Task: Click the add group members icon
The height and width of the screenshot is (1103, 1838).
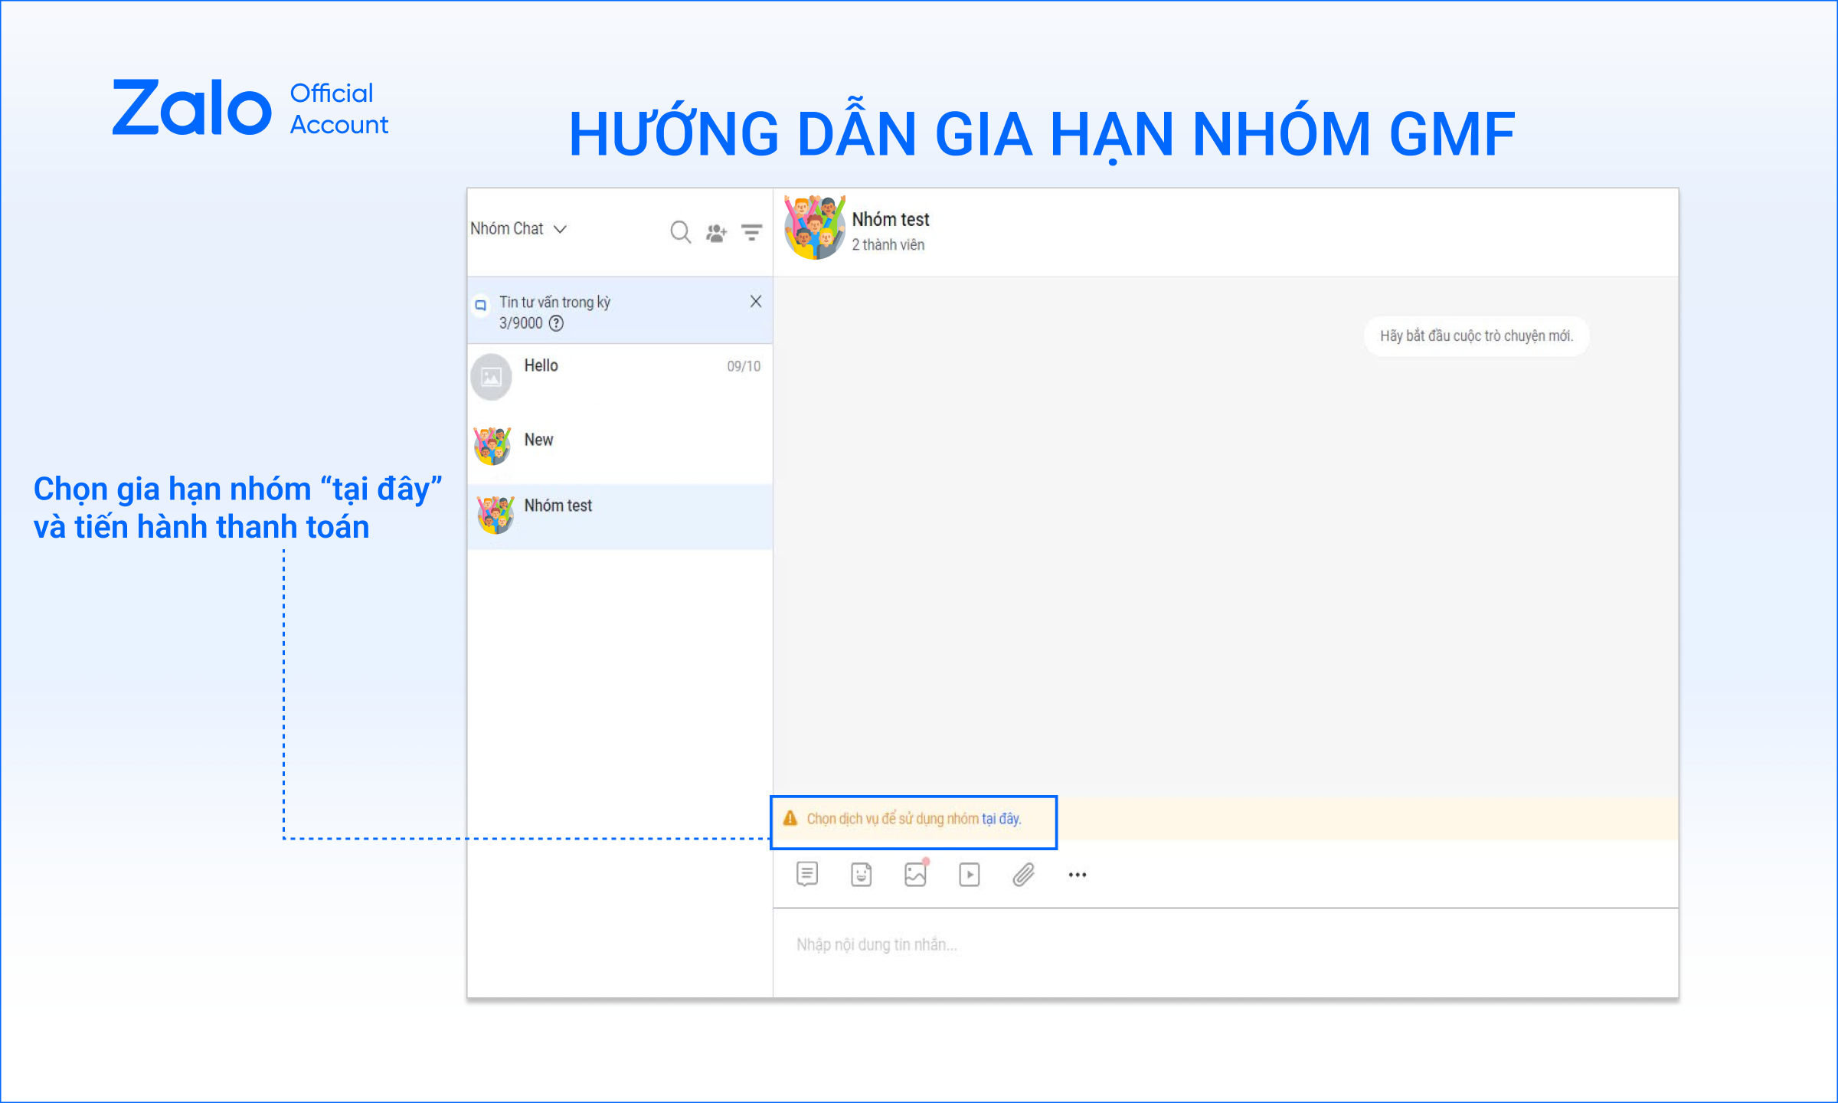Action: [716, 232]
